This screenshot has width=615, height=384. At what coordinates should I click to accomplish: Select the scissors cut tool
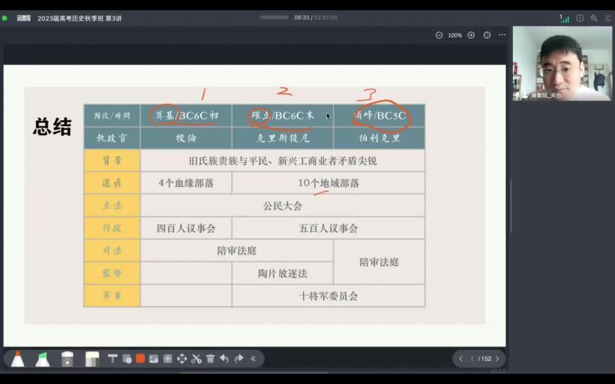tap(197, 359)
